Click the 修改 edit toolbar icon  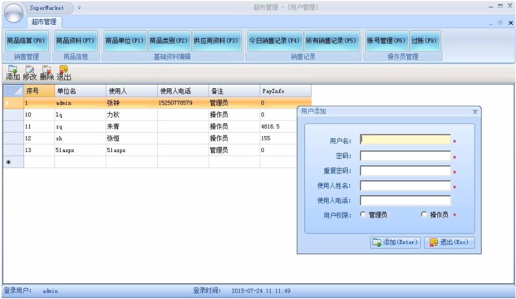[x=30, y=73]
